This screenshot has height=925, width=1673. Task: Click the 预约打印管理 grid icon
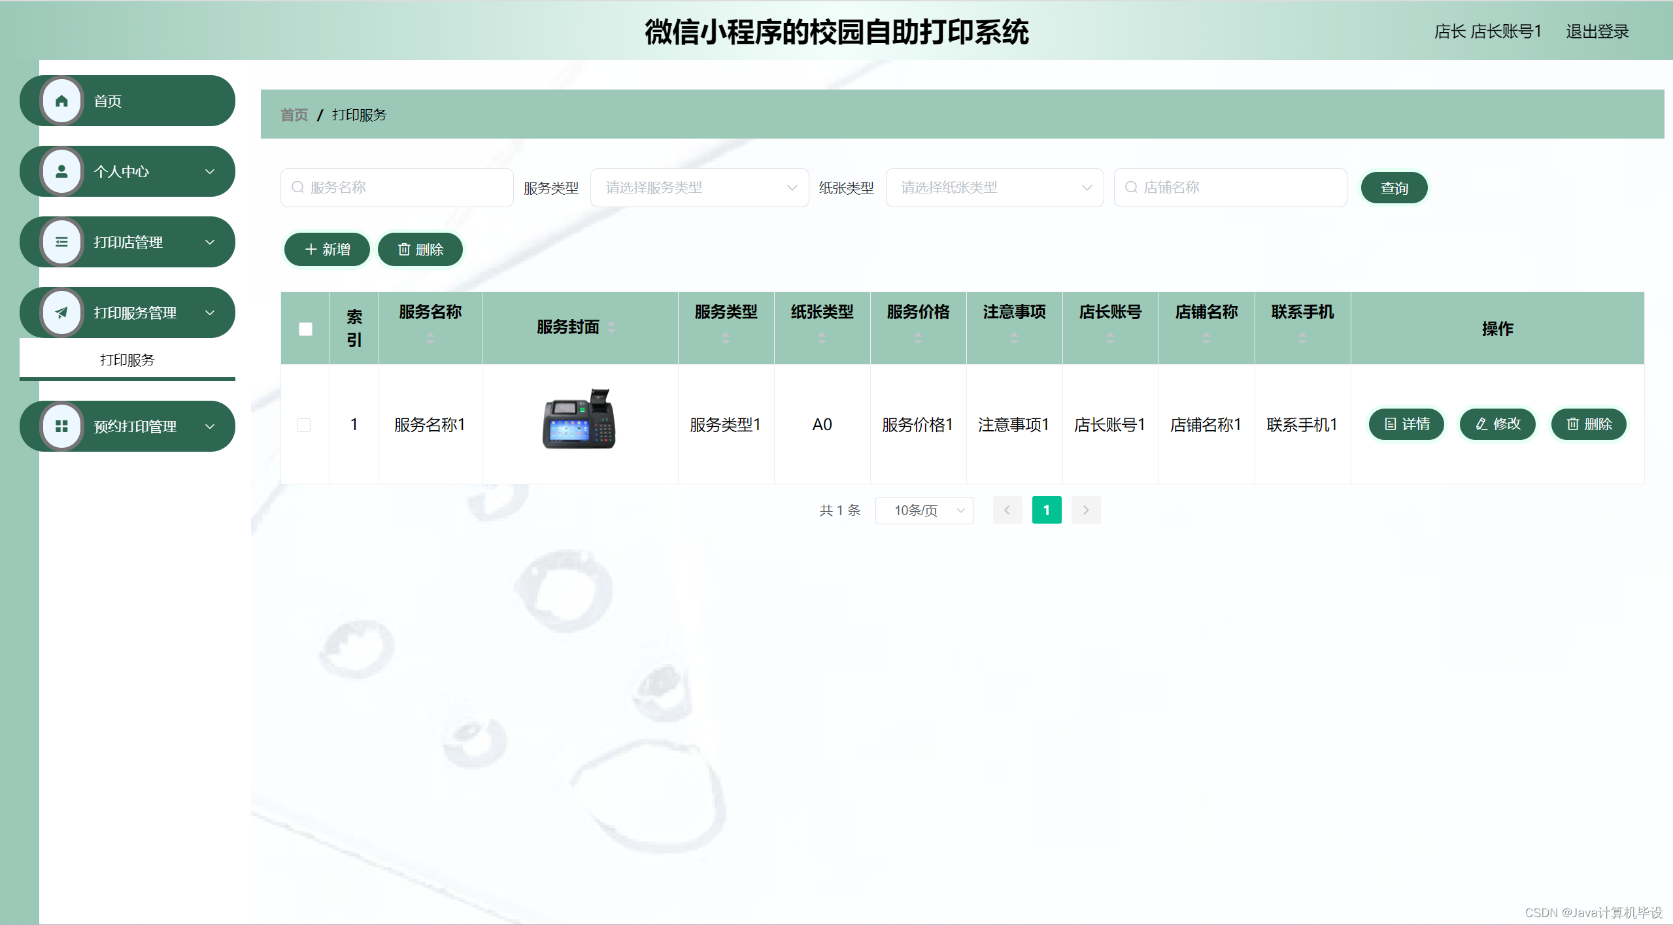click(62, 426)
